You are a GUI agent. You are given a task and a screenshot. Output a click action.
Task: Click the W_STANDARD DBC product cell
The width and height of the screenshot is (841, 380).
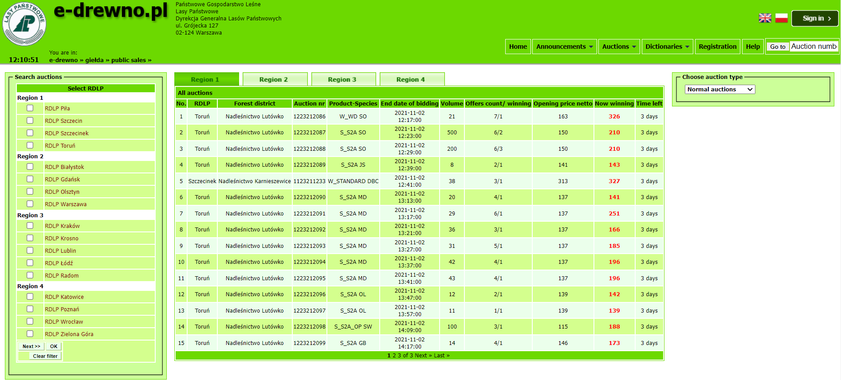click(353, 181)
